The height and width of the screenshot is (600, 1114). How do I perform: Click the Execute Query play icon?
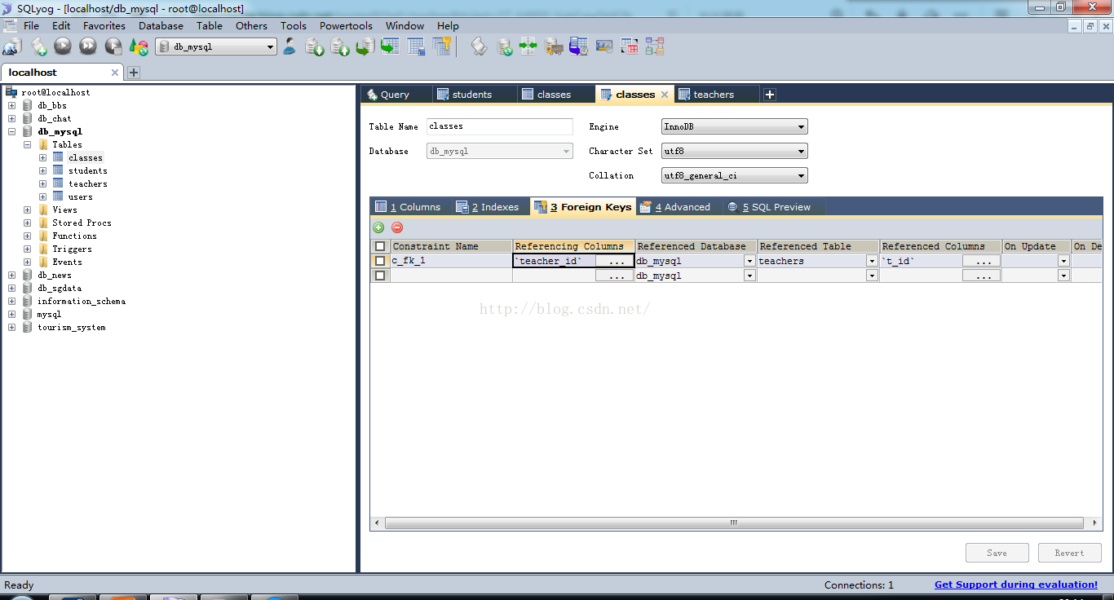(63, 46)
